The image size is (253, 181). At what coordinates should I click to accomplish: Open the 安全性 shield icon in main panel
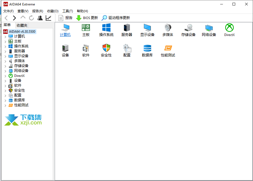click(106, 50)
